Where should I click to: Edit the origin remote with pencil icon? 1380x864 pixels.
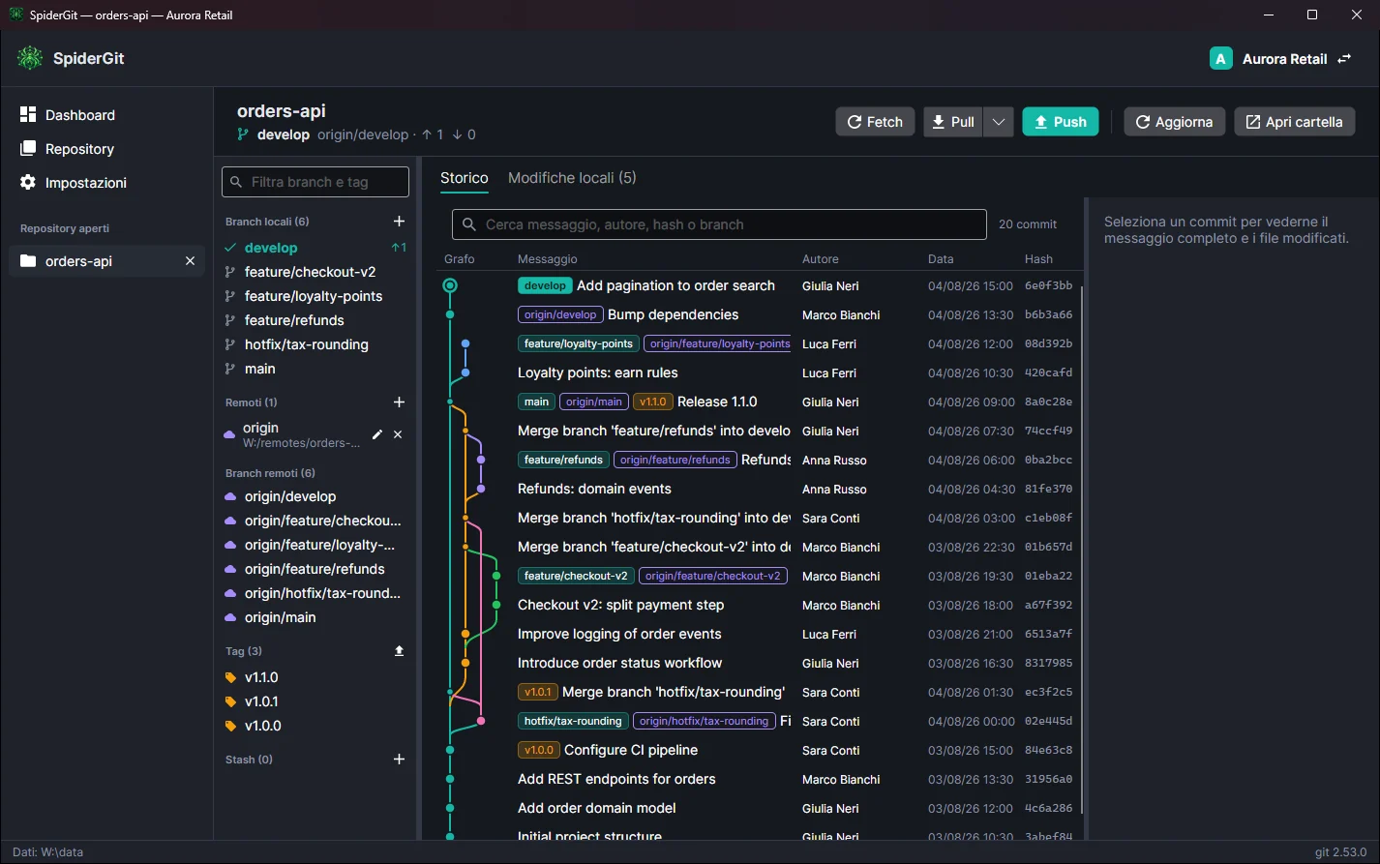[377, 435]
